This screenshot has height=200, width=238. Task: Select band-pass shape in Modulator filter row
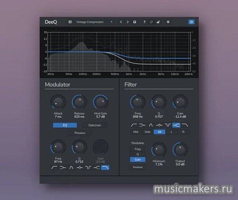pyautogui.click(x=71, y=168)
